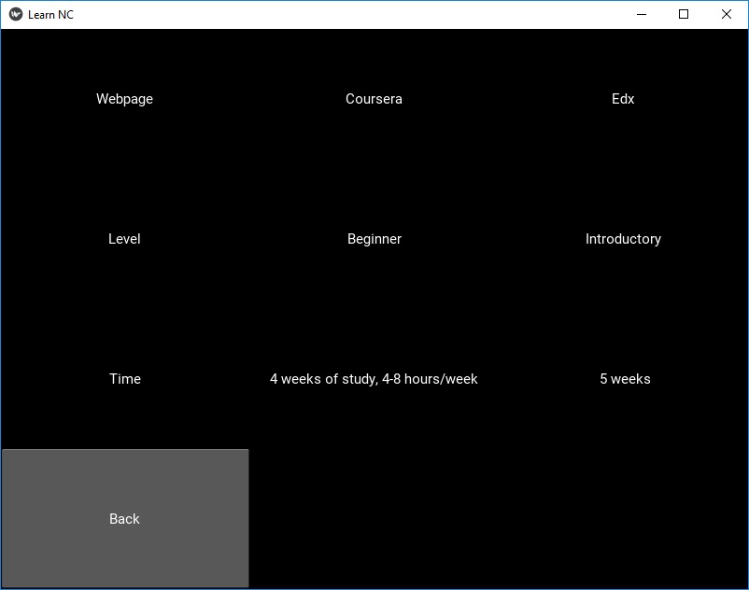Image resolution: width=749 pixels, height=590 pixels.
Task: Click the '5 weeks' text
Action: 625,378
